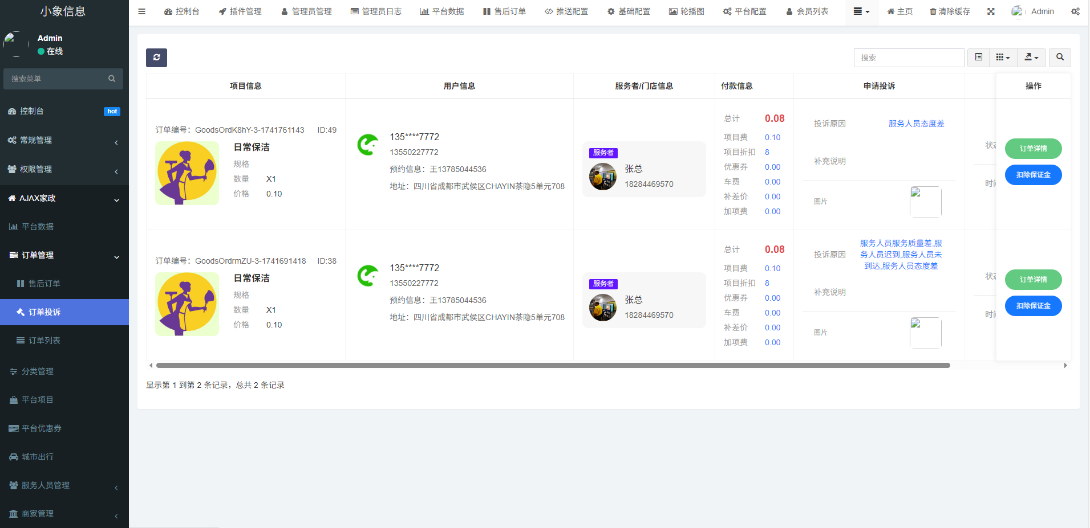Clear cache using the trash icon
This screenshot has height=528, width=1090.
pyautogui.click(x=949, y=11)
